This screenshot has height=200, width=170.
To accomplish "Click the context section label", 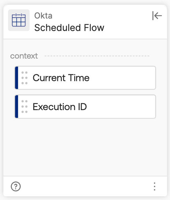I will 24,56.
